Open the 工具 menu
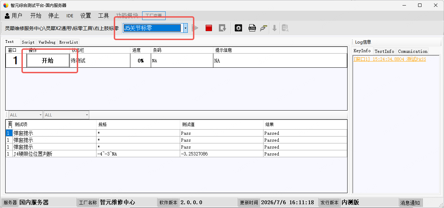 (103, 16)
